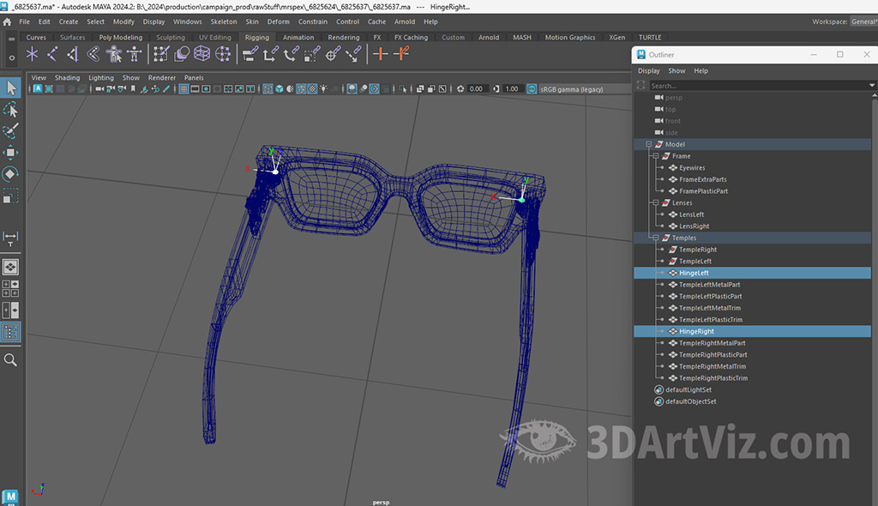Viewport: 878px width, 506px height.
Task: Open the search magnifier in left sidebar
Action: (x=11, y=360)
